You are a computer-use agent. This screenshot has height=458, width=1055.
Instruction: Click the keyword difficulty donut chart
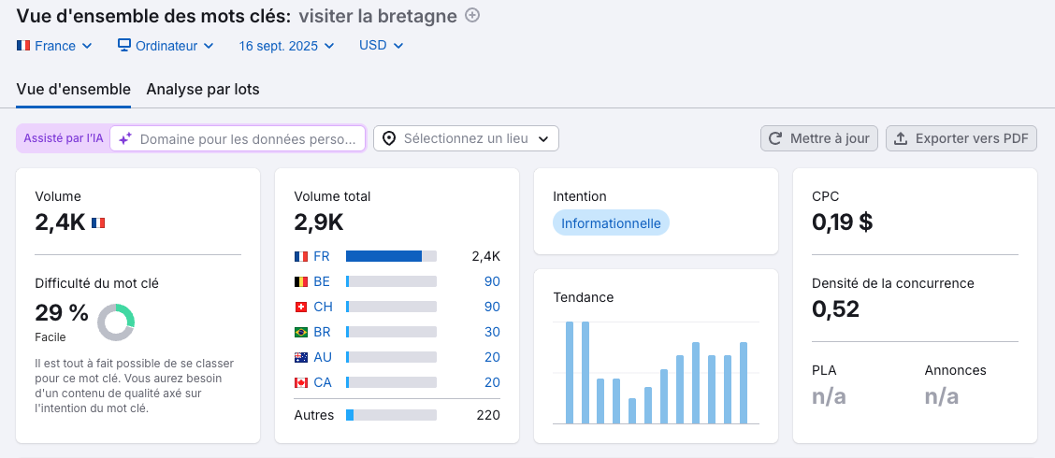(x=116, y=322)
